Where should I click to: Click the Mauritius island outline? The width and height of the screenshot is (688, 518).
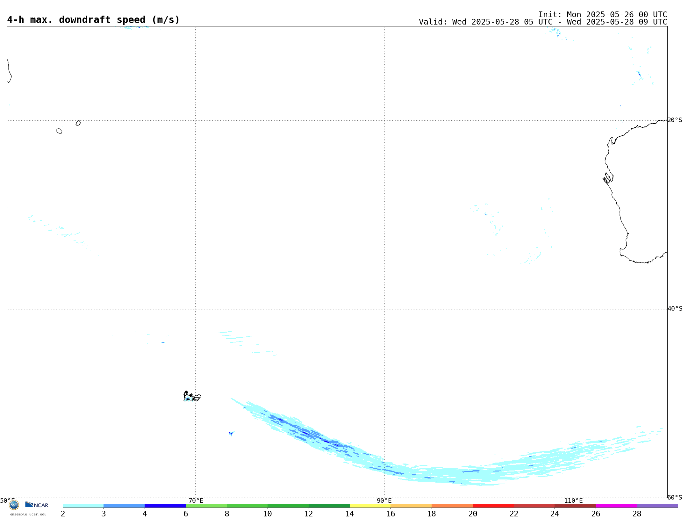point(78,123)
